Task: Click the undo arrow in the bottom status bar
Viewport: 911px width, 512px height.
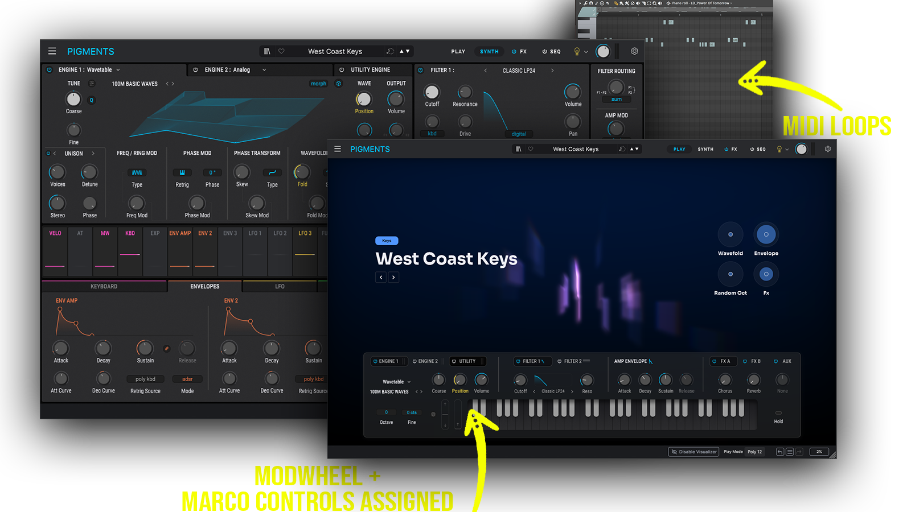Action: [780, 452]
